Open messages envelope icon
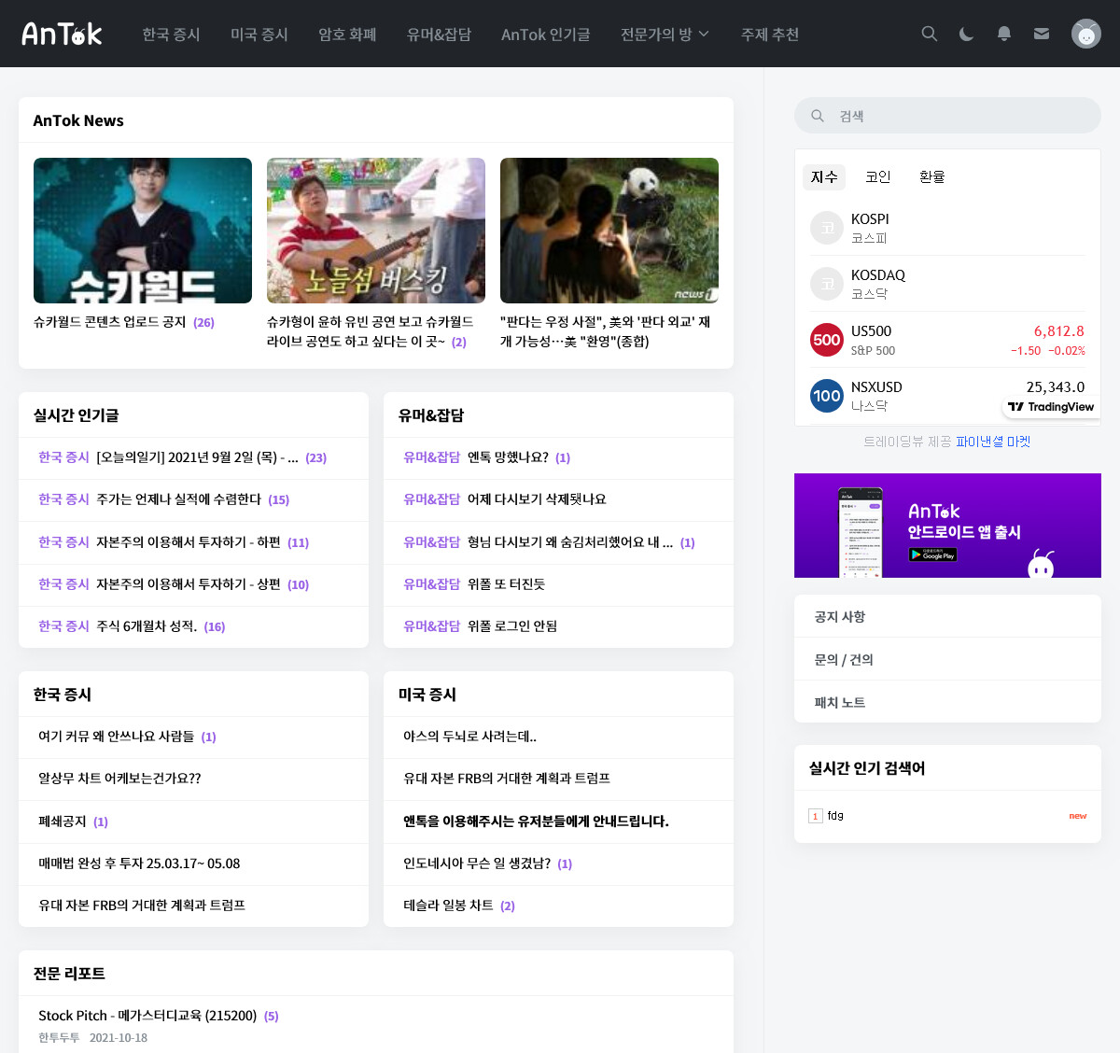The height and width of the screenshot is (1053, 1120). (1042, 34)
